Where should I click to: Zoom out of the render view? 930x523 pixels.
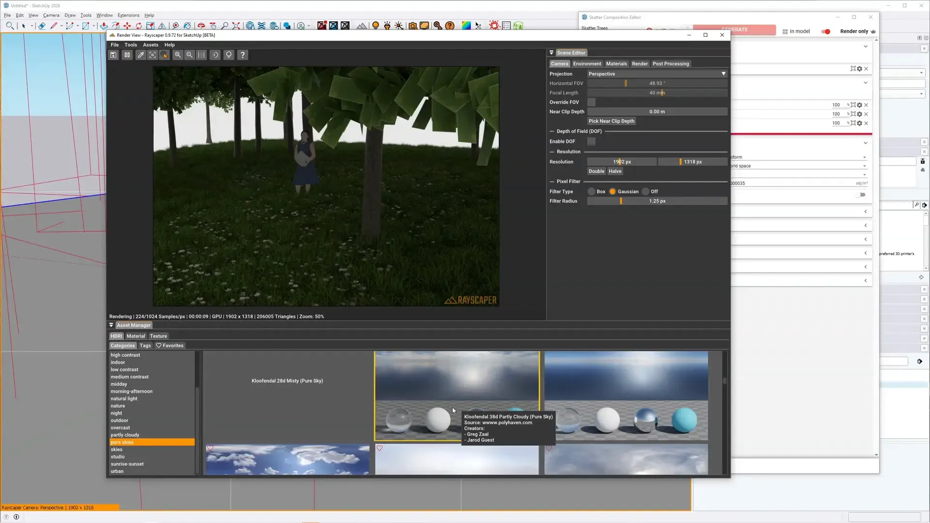click(190, 55)
